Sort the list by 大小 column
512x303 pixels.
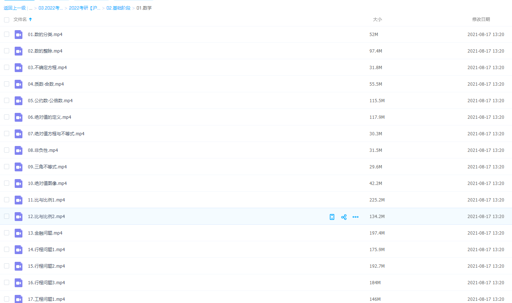[x=377, y=19]
